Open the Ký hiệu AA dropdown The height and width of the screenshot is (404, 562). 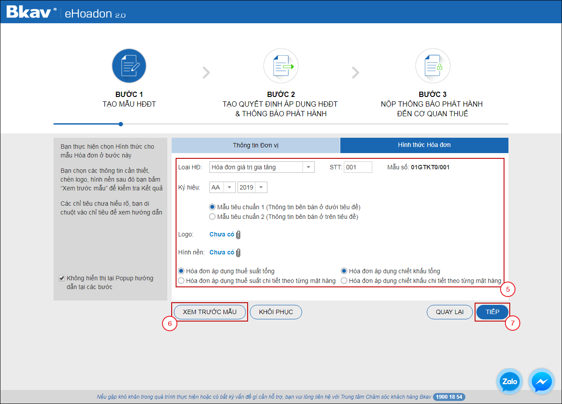click(223, 187)
